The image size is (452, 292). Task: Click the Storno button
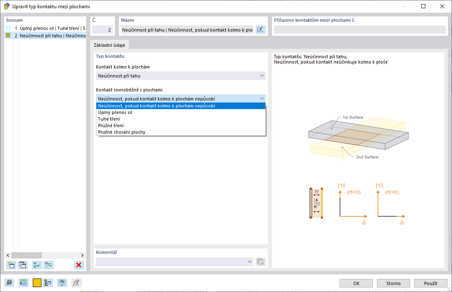tap(393, 283)
